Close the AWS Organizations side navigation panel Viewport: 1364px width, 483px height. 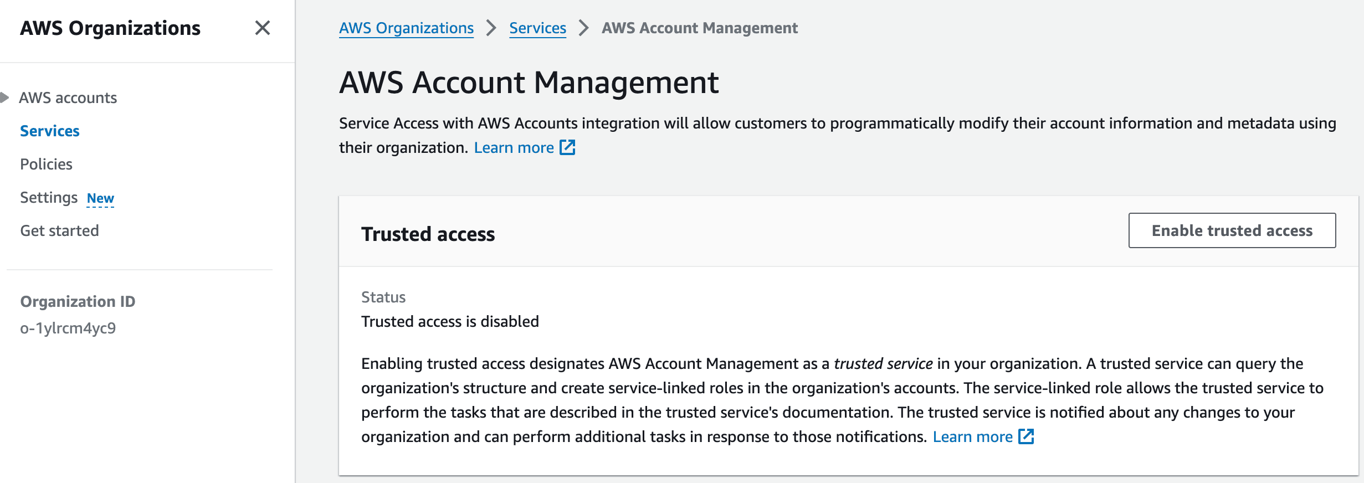pos(262,28)
